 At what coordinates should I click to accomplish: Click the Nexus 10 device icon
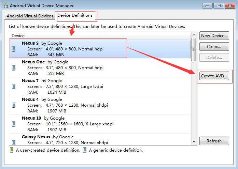[x=14, y=124]
